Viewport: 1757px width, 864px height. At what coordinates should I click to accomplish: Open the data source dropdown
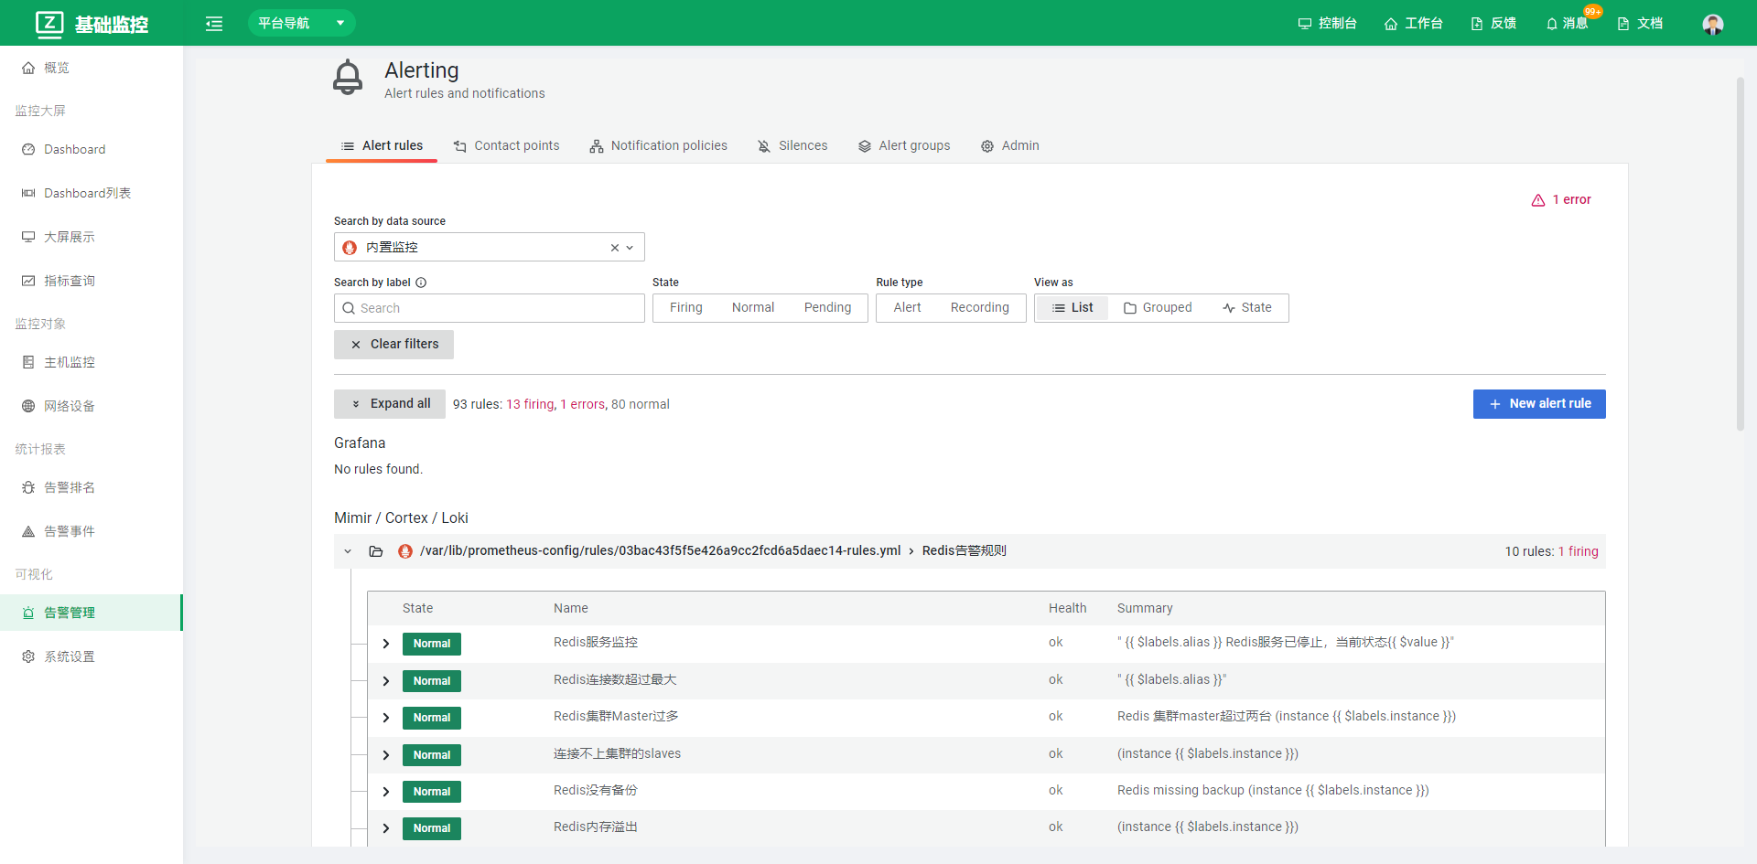click(630, 248)
